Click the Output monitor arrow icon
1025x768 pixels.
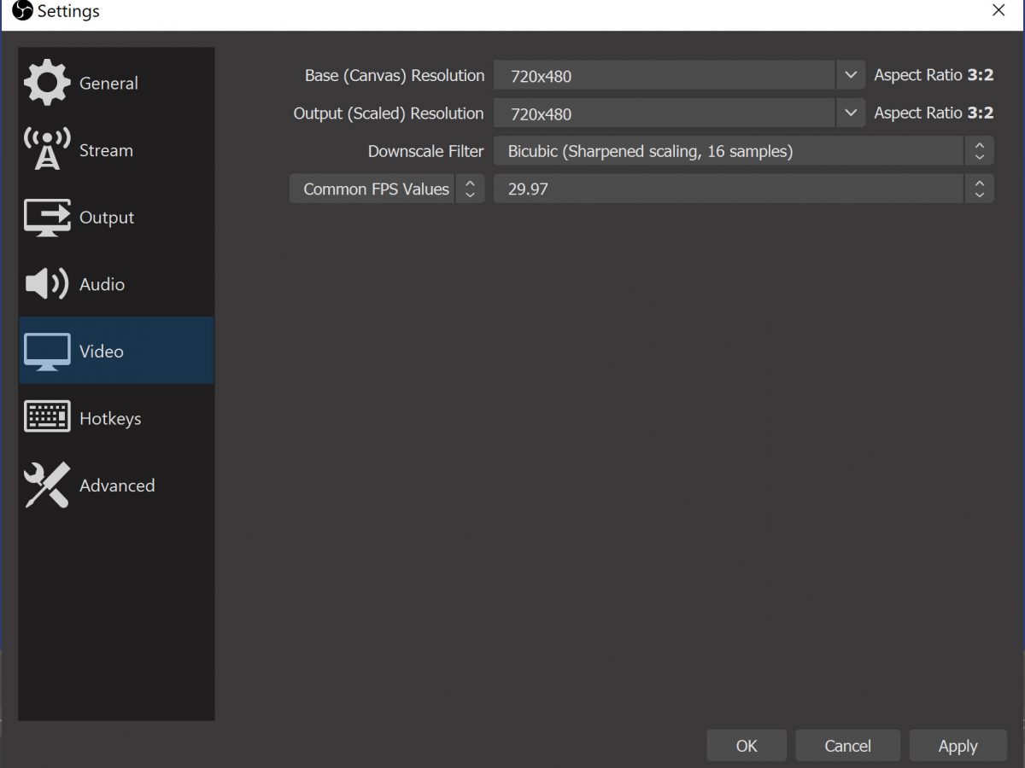[x=47, y=218]
